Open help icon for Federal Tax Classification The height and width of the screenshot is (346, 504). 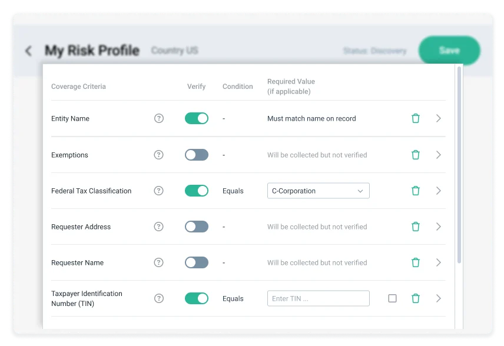click(159, 191)
